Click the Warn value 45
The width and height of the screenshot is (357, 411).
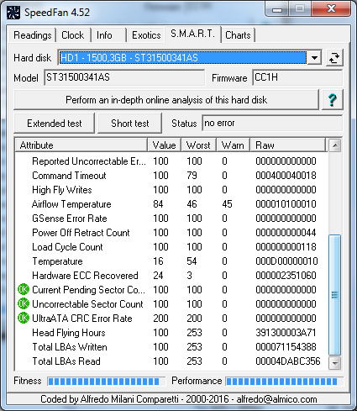coord(227,204)
